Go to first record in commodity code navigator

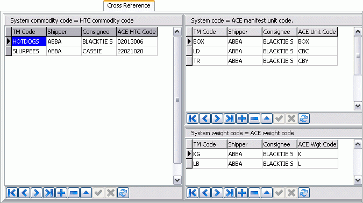[12, 193]
